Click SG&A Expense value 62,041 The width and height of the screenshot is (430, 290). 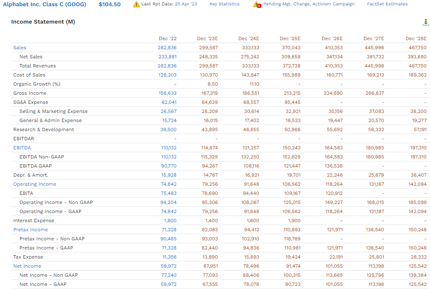point(169,102)
